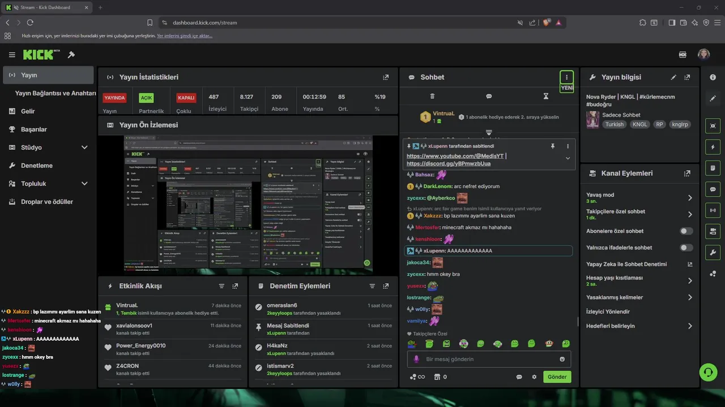This screenshot has height=407, width=725.
Task: Open Denetim Eylemleri filter menu
Action: coord(372,286)
